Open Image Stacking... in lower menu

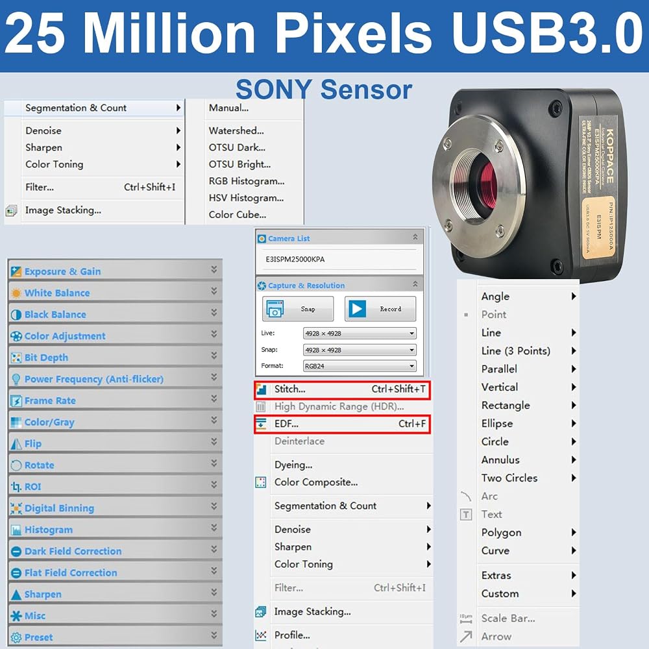click(313, 612)
